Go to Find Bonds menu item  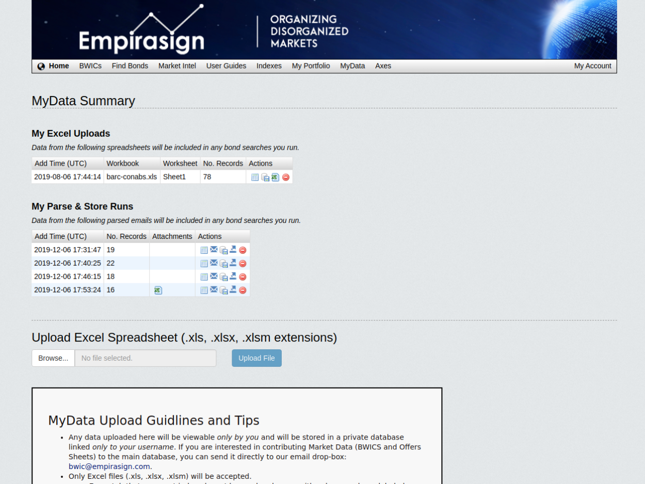coord(130,66)
